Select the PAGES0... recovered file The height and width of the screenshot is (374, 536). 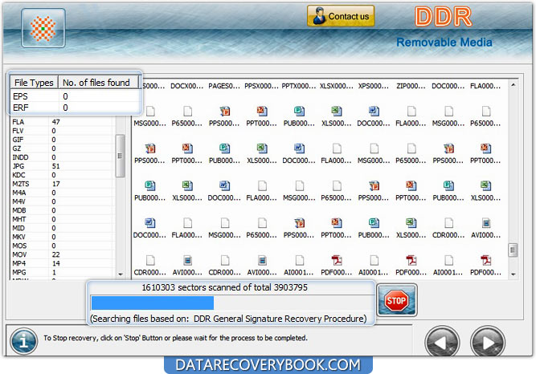[x=224, y=86]
